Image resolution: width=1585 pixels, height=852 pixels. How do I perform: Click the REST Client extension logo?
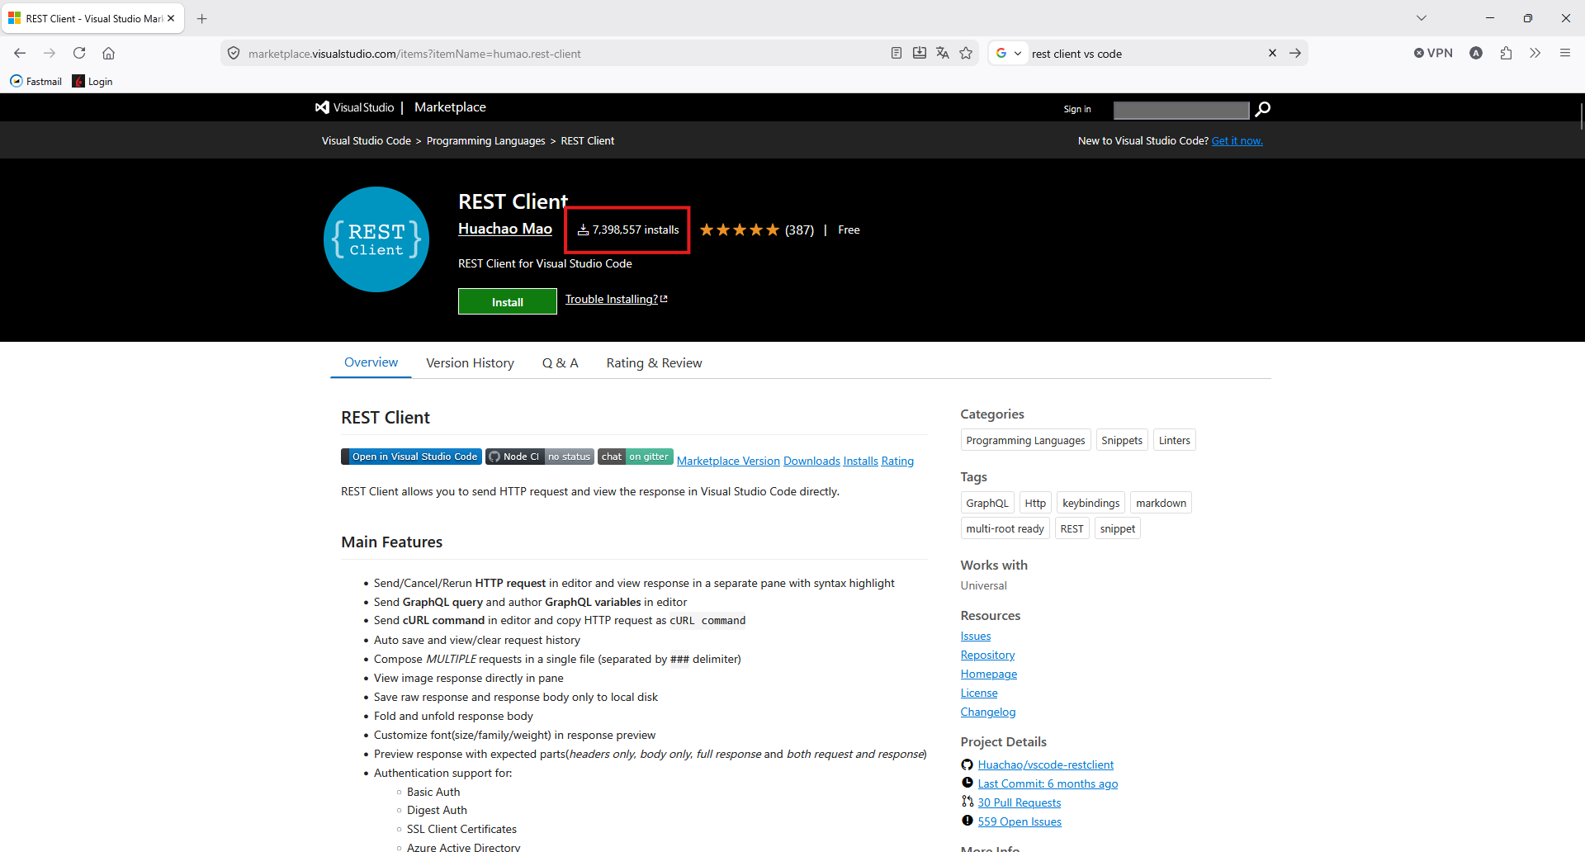click(x=376, y=239)
